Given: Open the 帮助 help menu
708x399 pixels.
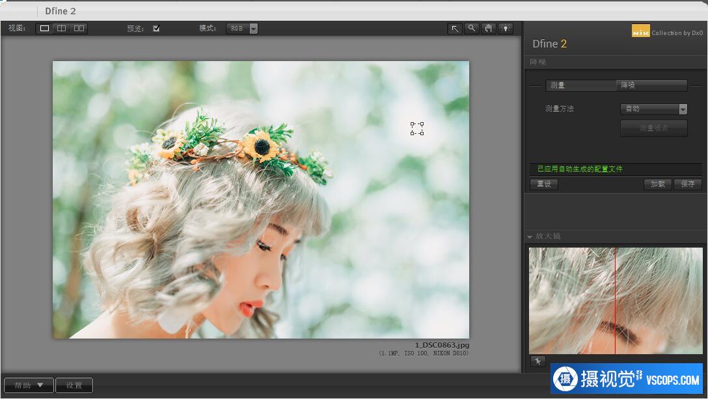Looking at the screenshot, I should pos(29,385).
